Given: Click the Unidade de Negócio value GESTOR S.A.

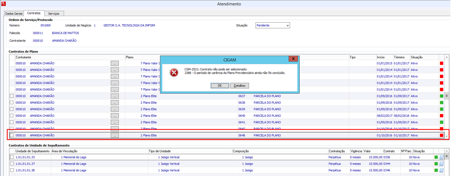Looking at the screenshot, I should (129, 25).
